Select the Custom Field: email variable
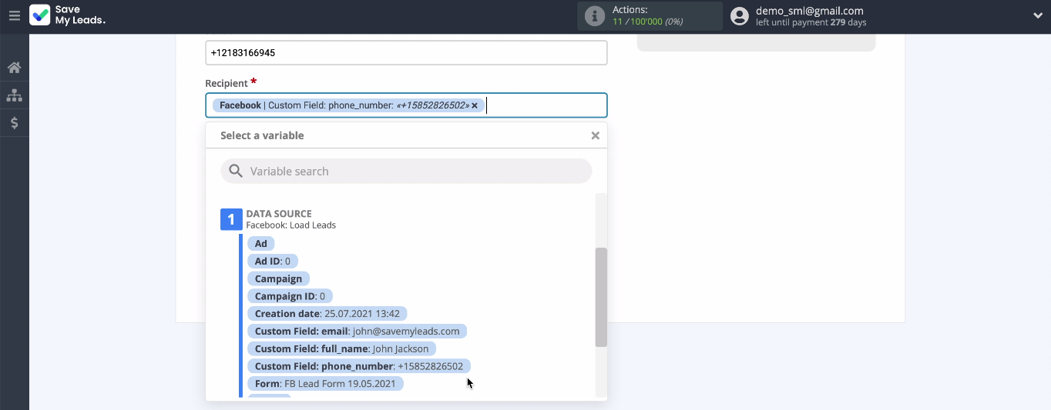 (x=357, y=331)
